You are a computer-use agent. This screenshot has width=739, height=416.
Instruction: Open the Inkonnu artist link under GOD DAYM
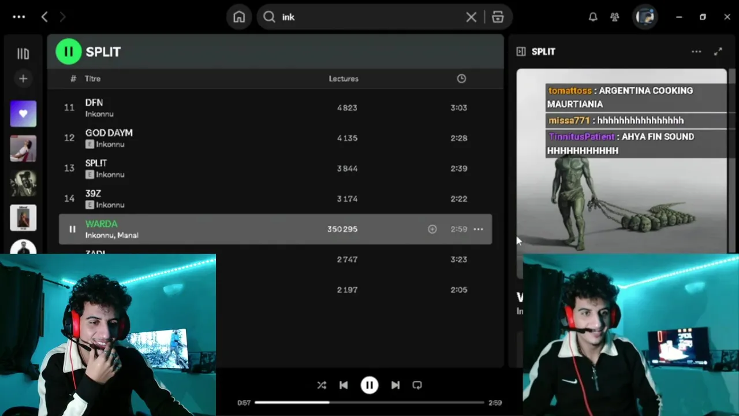(x=110, y=144)
